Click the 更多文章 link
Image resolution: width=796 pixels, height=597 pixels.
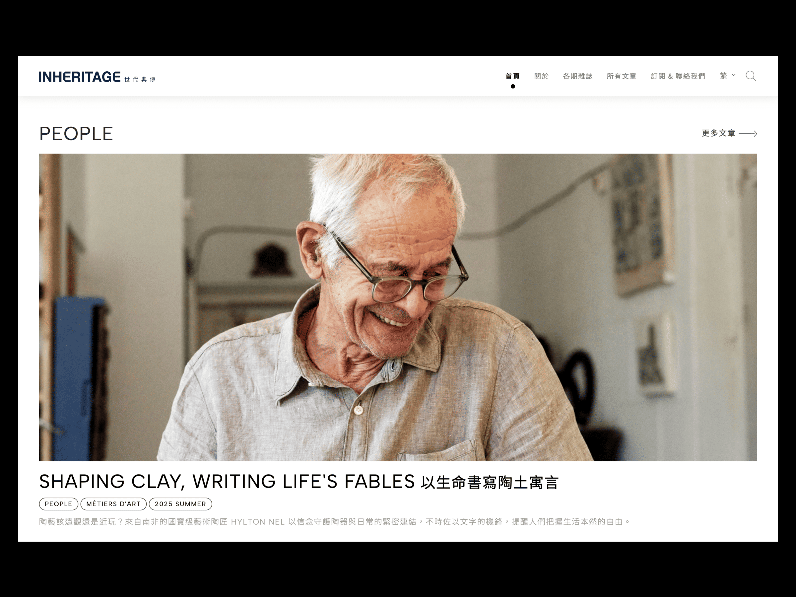[x=718, y=133]
